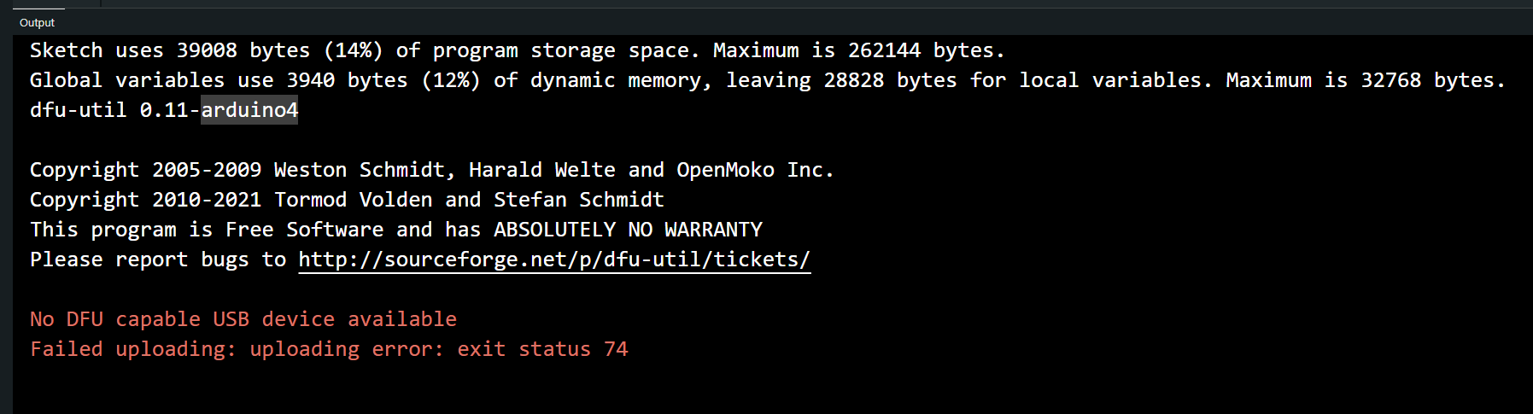Click the 'exit status 74' text
The width and height of the screenshot is (1533, 414).
542,349
